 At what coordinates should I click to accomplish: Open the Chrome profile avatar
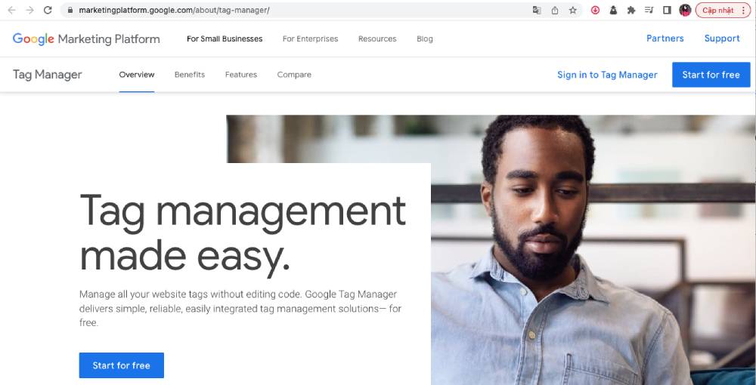pos(685,10)
